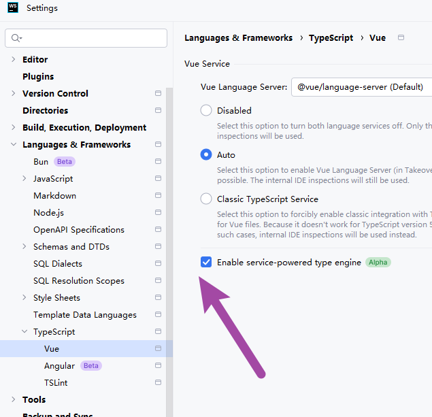Click project-level icon beside Bun
The width and height of the screenshot is (432, 417).
pyautogui.click(x=158, y=161)
